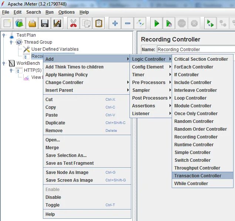Click Add Think Times to children
Image resolution: width=235 pixels, height=221 pixels.
coord(87,67)
